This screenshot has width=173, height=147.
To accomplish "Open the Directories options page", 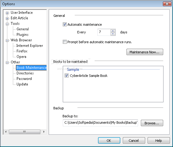I will 25,73.
